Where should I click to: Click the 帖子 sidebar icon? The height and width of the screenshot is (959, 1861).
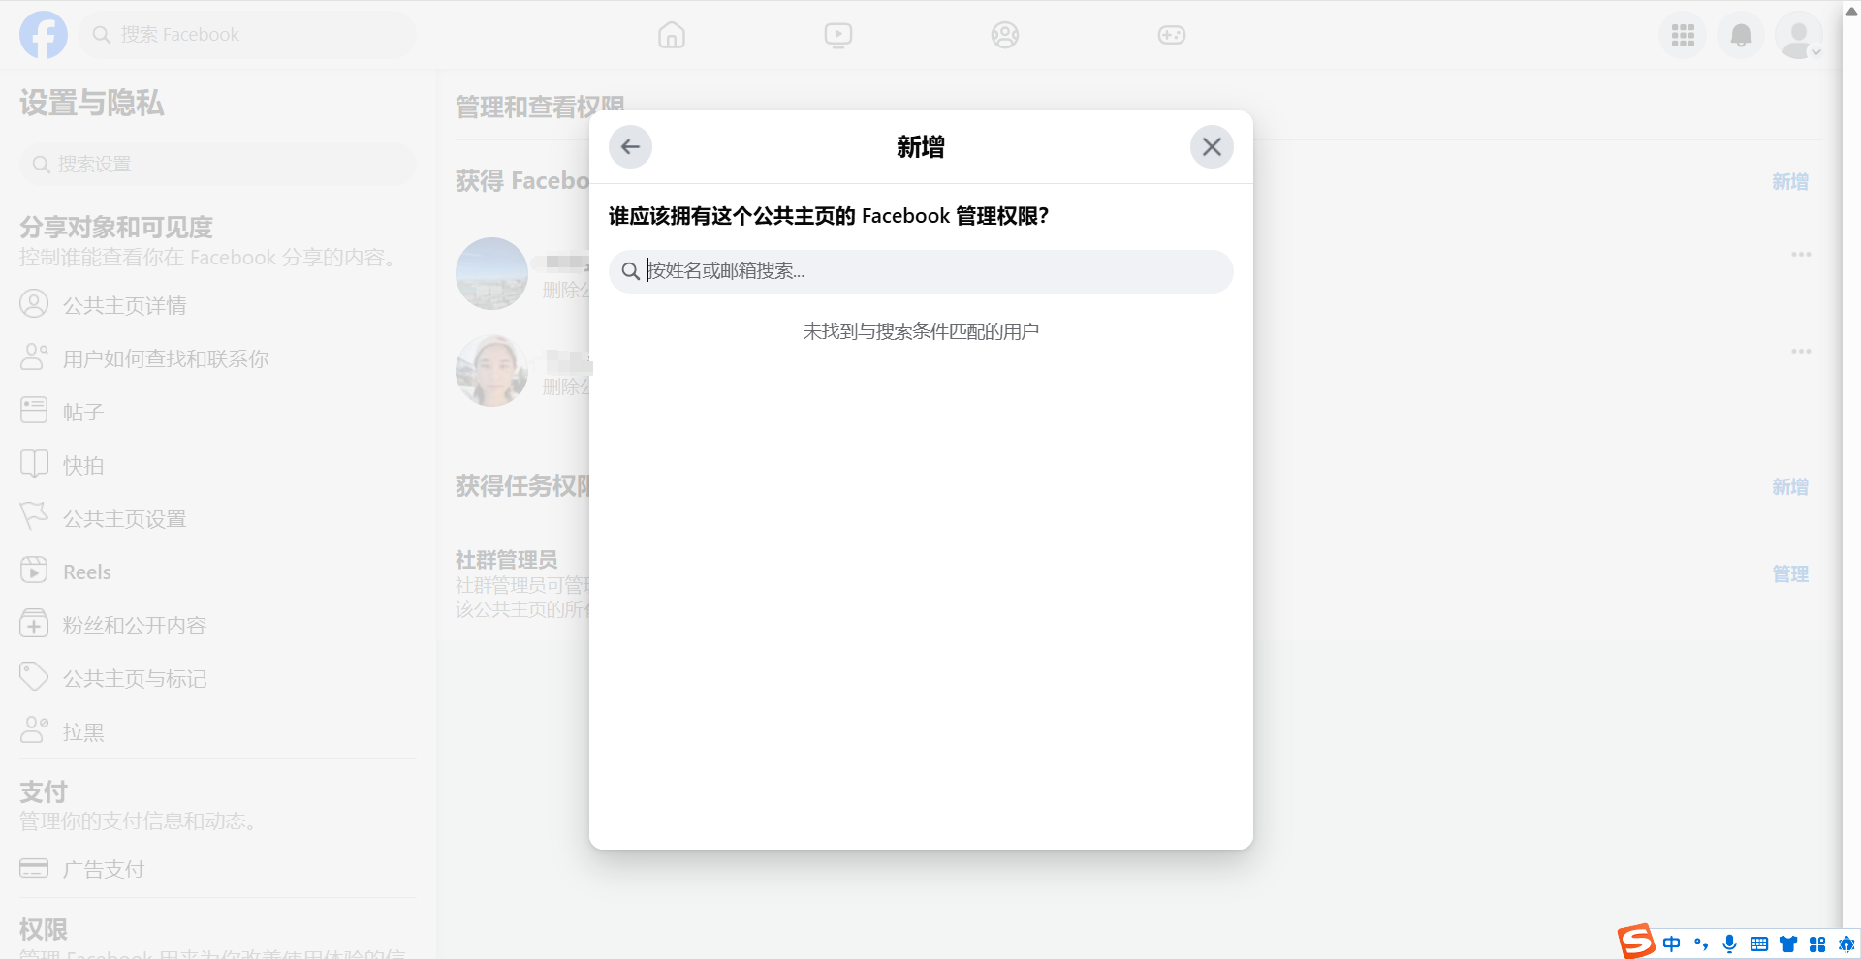coord(34,410)
